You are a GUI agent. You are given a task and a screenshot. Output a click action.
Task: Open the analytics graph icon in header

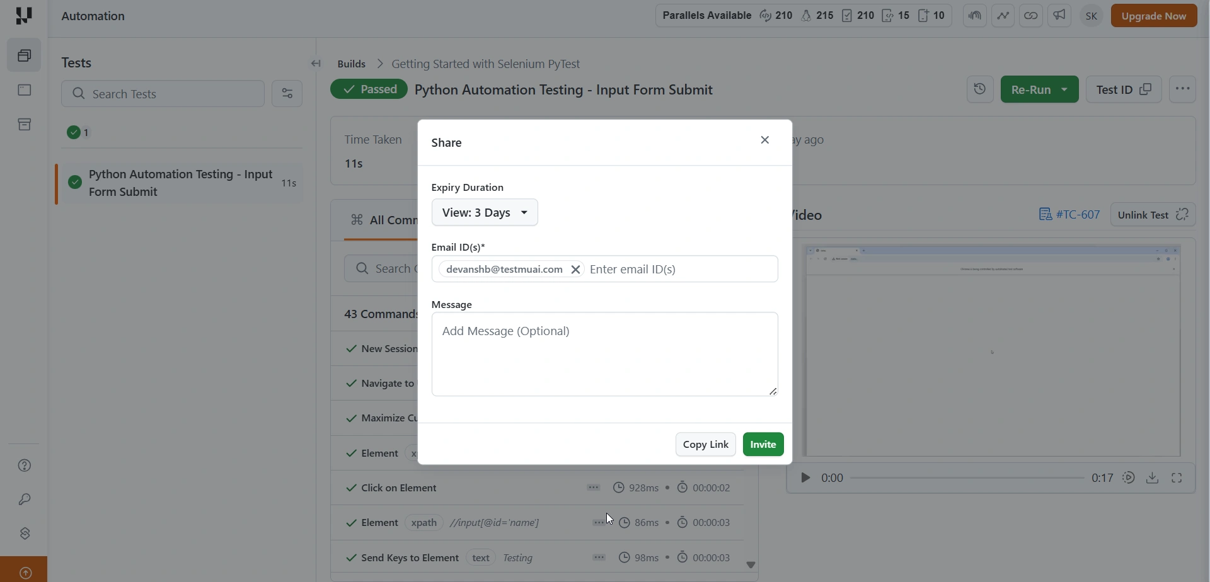click(x=1003, y=16)
